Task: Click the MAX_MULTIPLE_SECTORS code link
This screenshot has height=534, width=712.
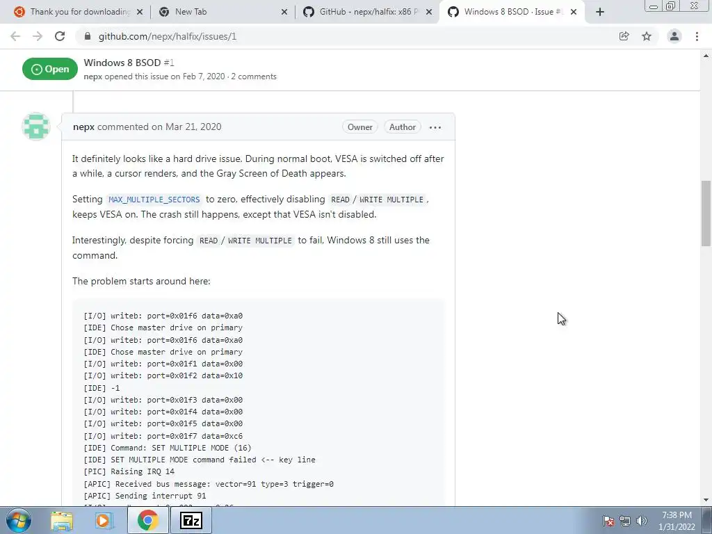Action: point(154,200)
